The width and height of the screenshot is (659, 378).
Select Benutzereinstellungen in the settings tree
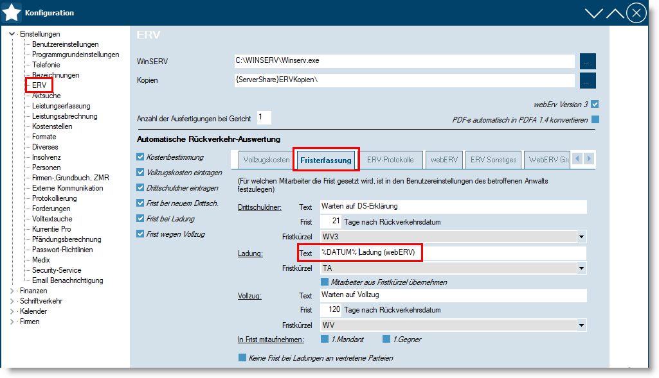point(65,44)
